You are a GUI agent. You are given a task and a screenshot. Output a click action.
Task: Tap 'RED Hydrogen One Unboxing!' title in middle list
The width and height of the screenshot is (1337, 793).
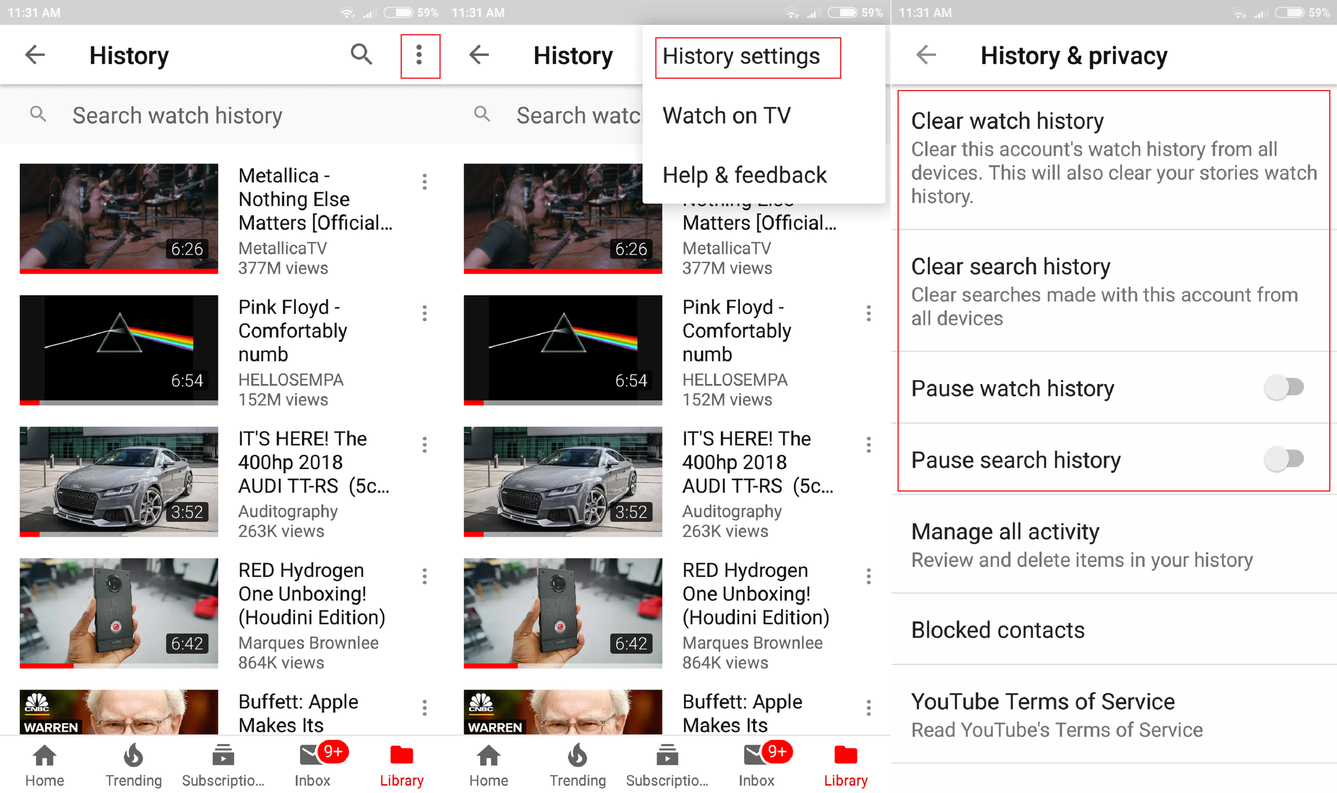pyautogui.click(x=756, y=594)
